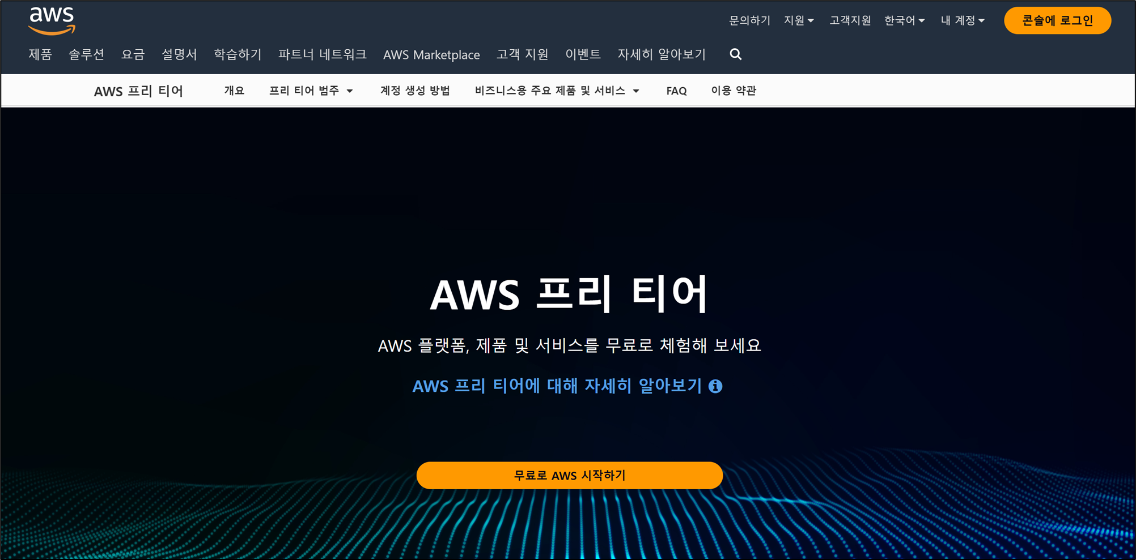Click the AWS logo
Image resolution: width=1136 pixels, height=560 pixels.
click(x=52, y=21)
